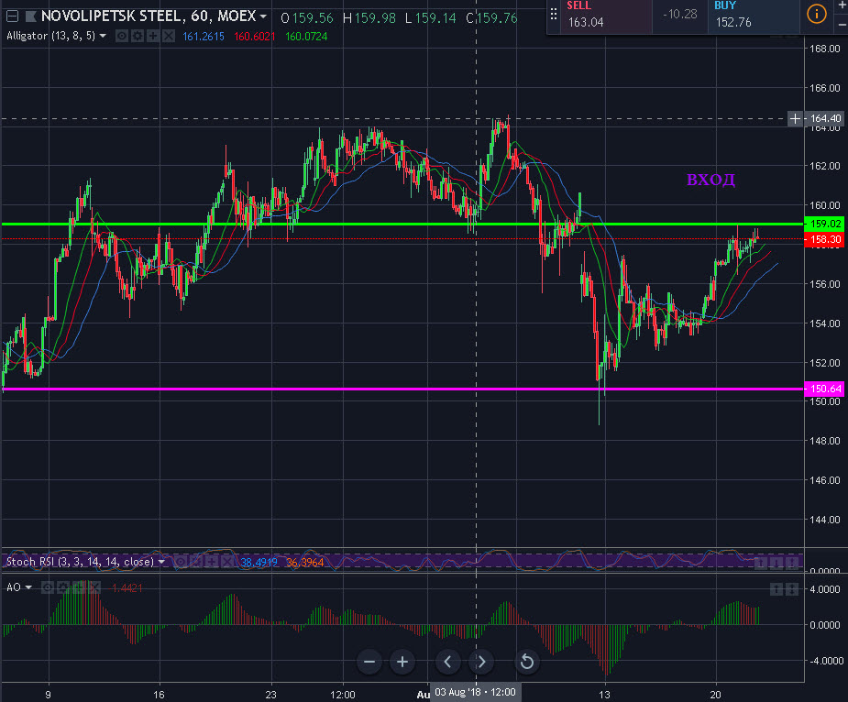This screenshot has height=702, width=848.
Task: Hide the AO indicator with its eye icon
Action: click(48, 587)
